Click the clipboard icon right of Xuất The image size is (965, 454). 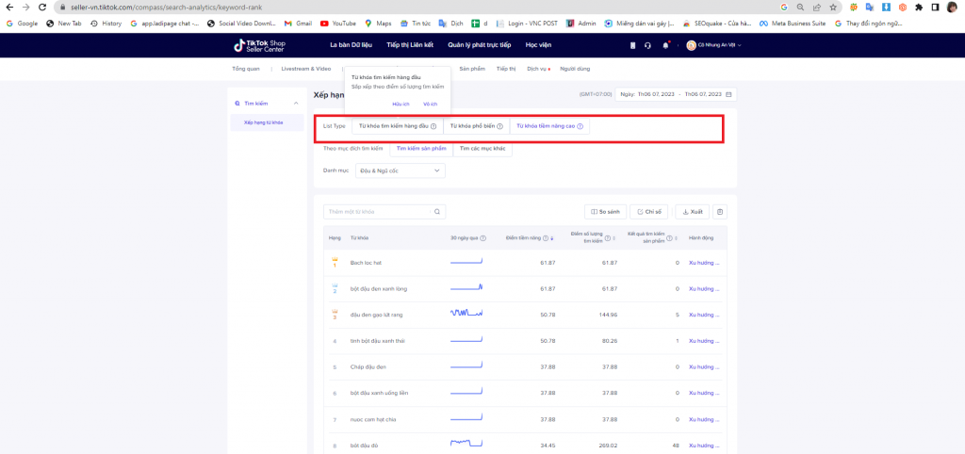(x=720, y=212)
